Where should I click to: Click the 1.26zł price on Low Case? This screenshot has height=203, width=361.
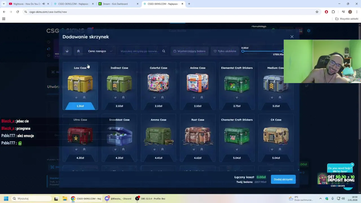[x=80, y=106]
